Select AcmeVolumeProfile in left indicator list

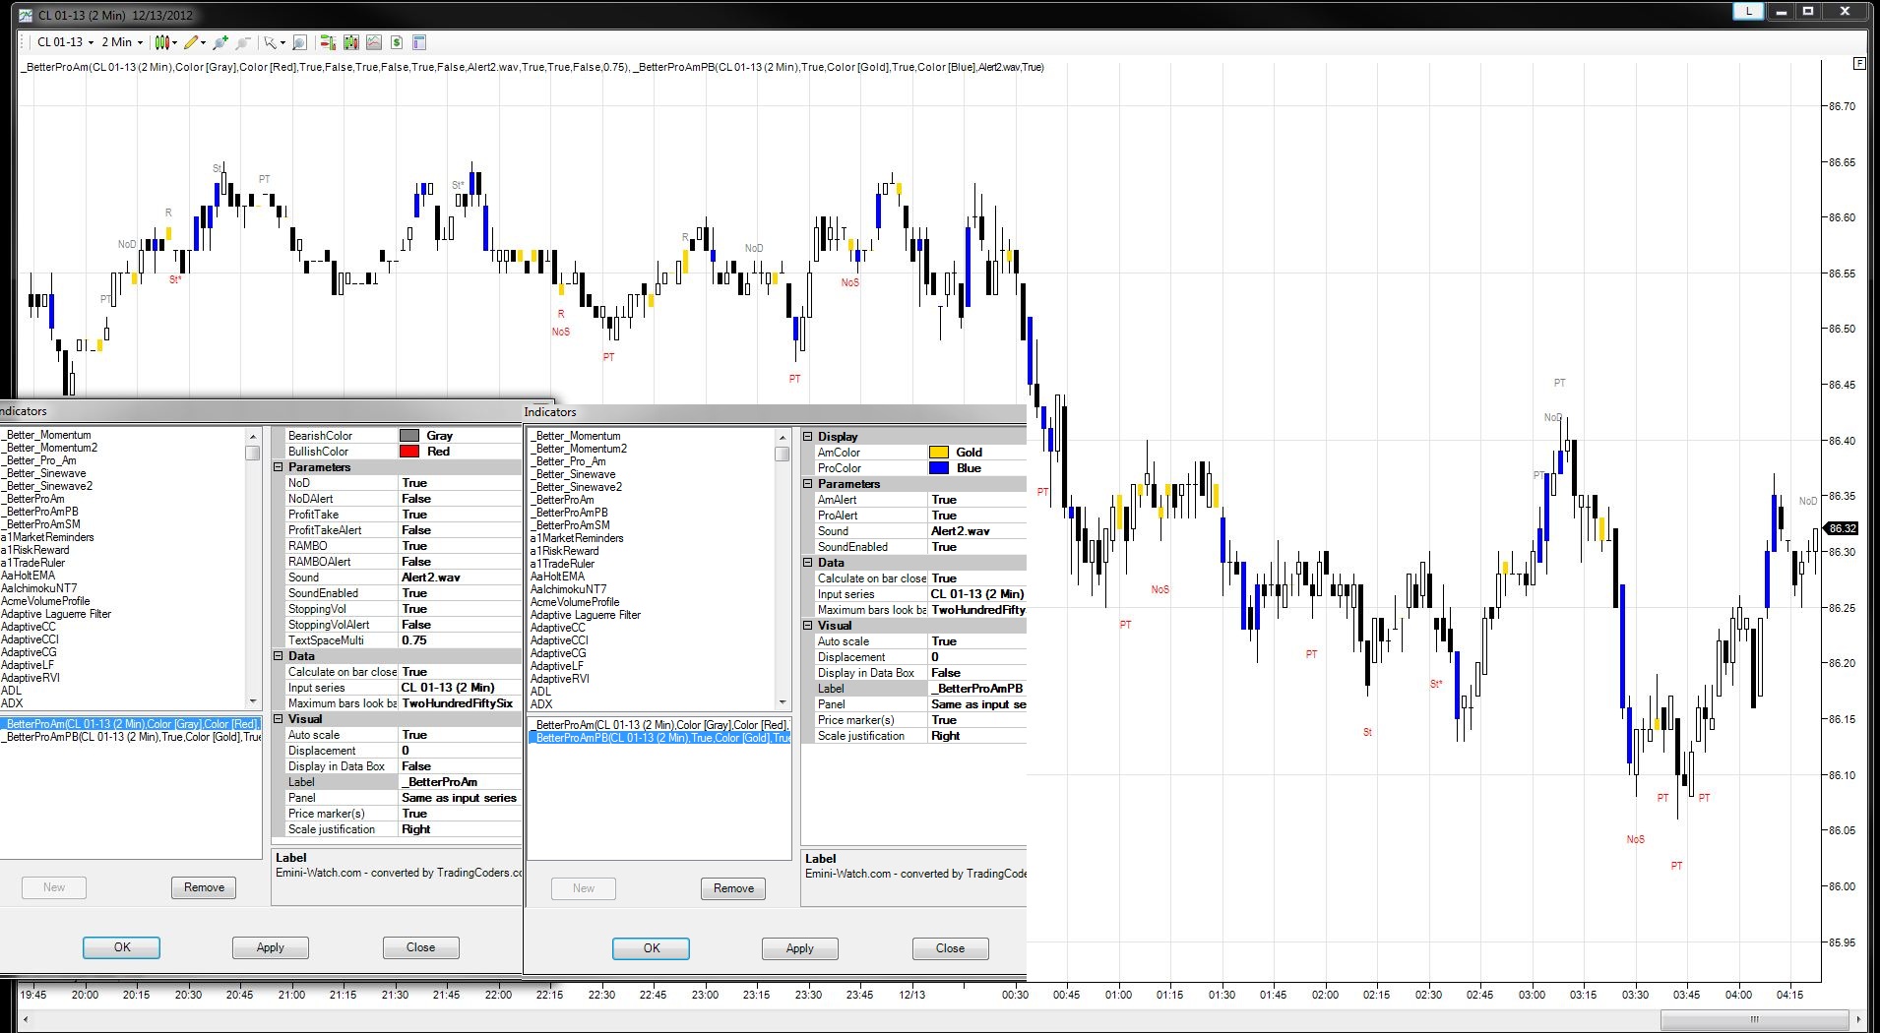point(45,601)
